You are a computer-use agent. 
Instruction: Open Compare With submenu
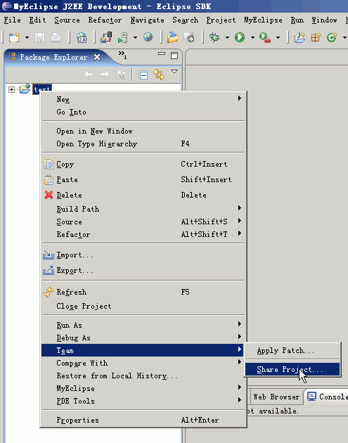(143, 363)
